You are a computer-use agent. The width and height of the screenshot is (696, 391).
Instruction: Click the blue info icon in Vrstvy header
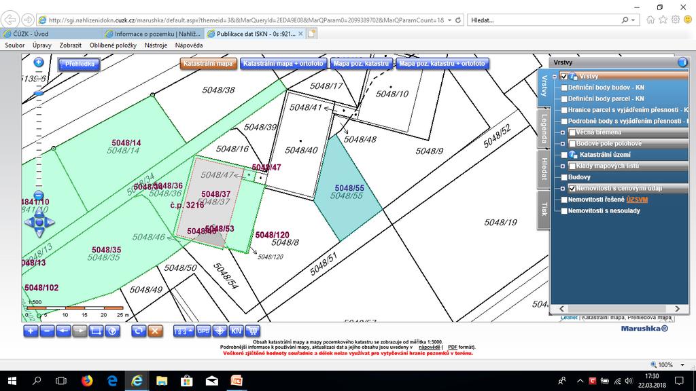tap(682, 62)
